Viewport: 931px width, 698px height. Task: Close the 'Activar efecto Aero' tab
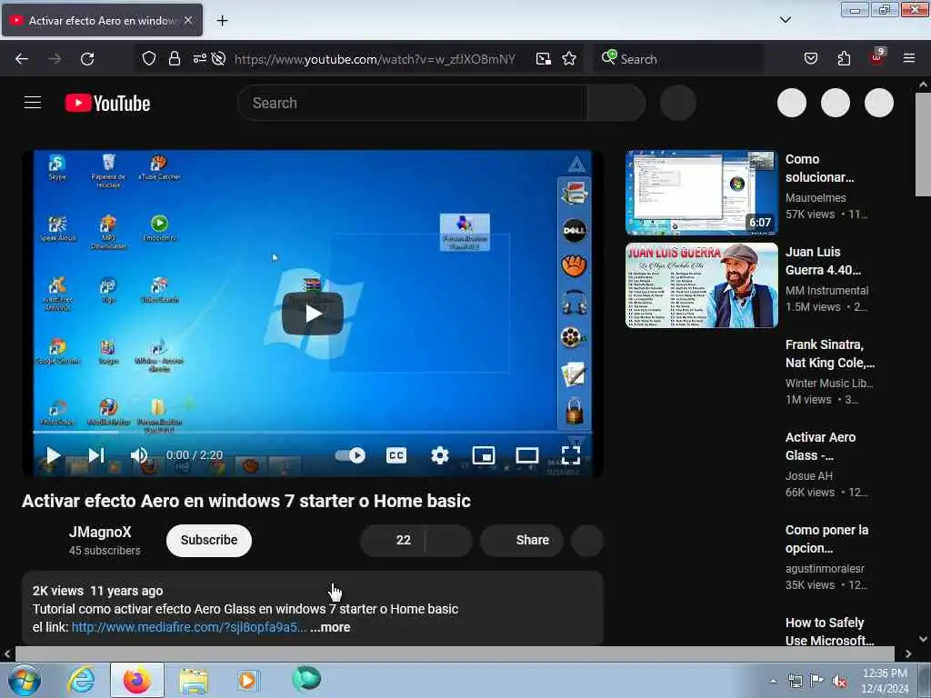[188, 20]
